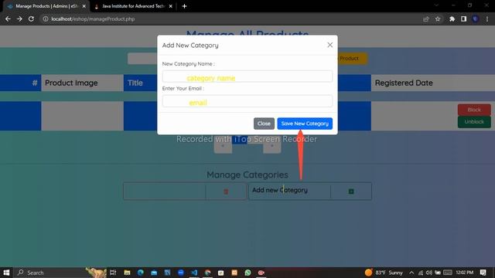Click the address bar URL localhost/eshop/manageProduct.php
Image resolution: width=495 pixels, height=278 pixels.
point(93,19)
